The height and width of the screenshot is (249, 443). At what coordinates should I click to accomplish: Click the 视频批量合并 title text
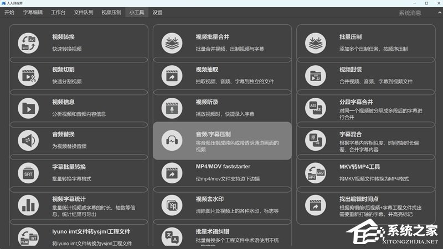tap(213, 37)
